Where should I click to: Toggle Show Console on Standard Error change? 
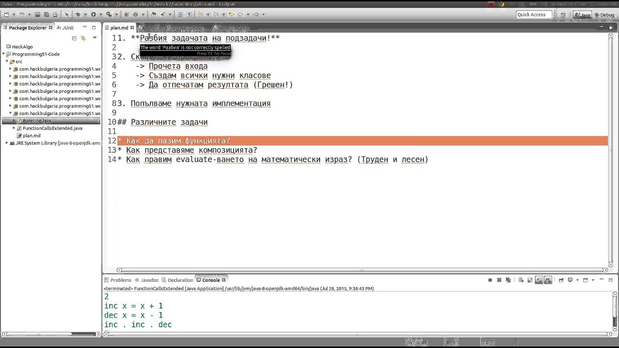tap(548, 280)
